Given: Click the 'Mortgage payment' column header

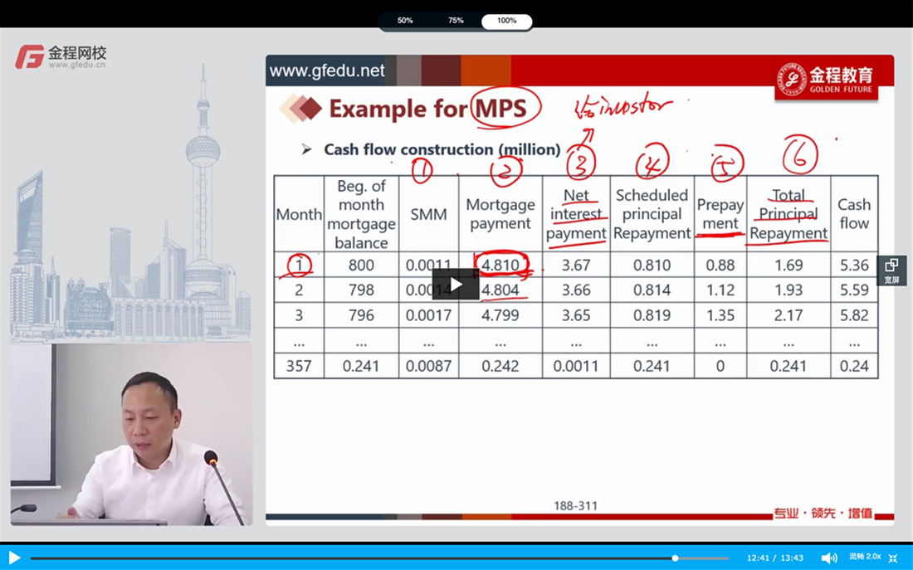Looking at the screenshot, I should 500,214.
